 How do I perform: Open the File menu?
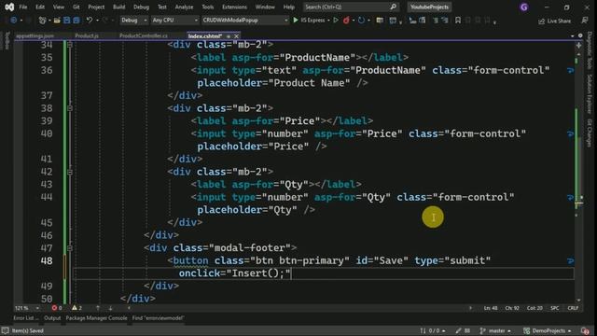coord(23,7)
